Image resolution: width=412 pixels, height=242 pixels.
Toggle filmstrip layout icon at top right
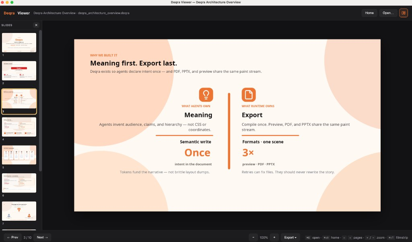click(x=403, y=13)
